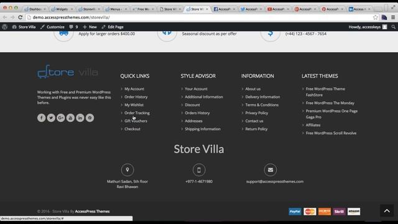Bookmark page with the star icon
Screen dimensions: 398x224
click(x=376, y=17)
